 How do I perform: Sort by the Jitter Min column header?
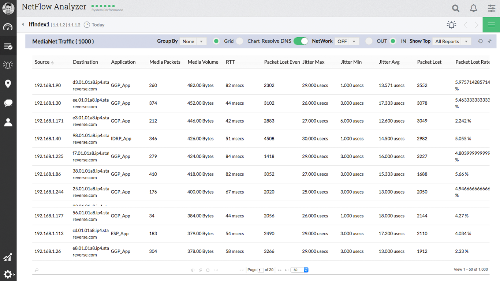(x=351, y=62)
